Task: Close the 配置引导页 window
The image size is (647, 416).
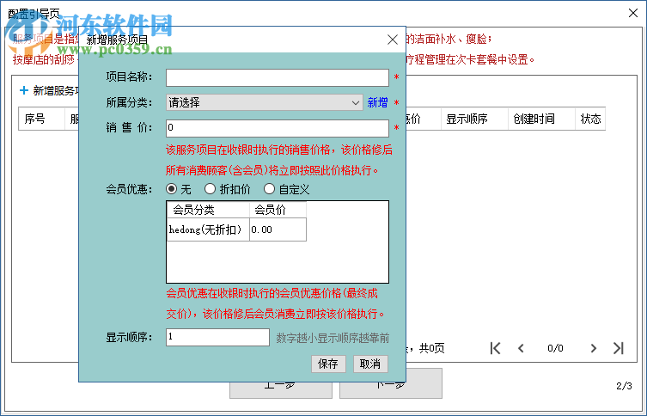Action: pyautogui.click(x=633, y=13)
